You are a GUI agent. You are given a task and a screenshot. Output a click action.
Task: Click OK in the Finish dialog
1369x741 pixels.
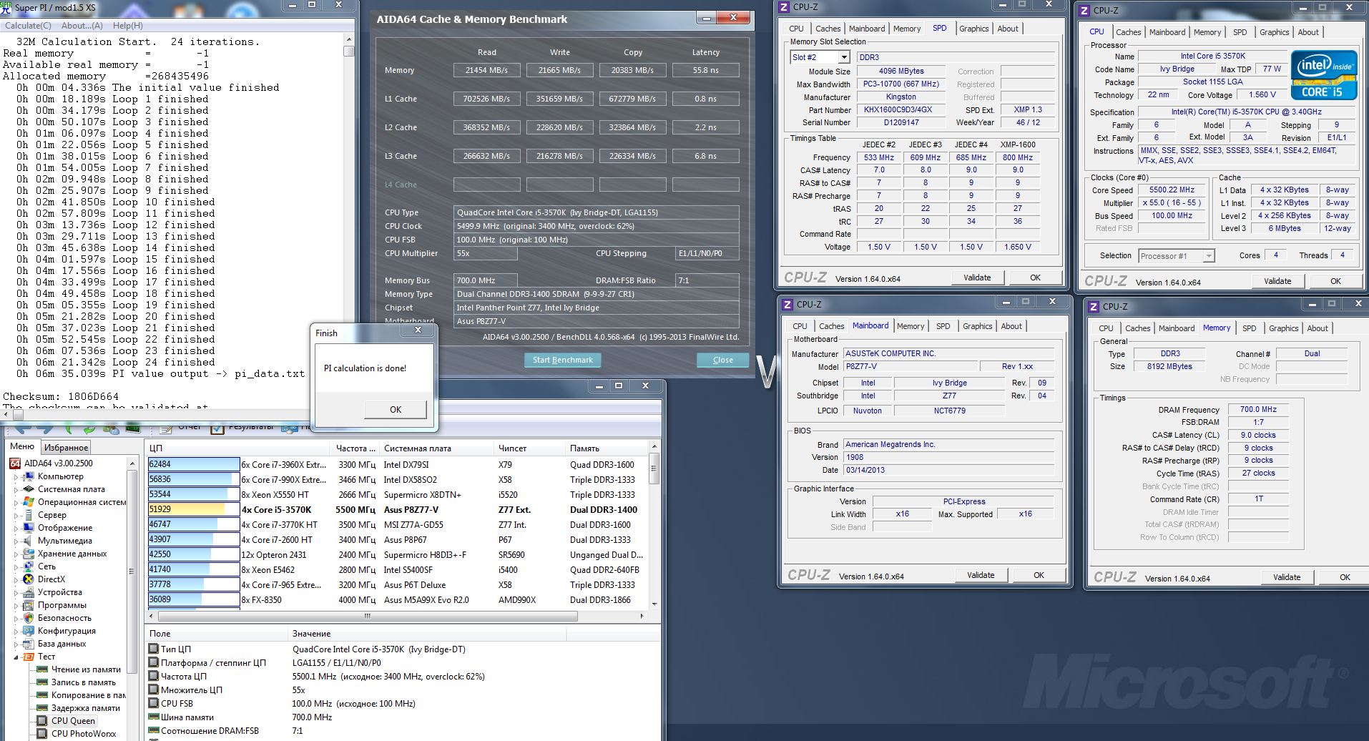tap(396, 409)
